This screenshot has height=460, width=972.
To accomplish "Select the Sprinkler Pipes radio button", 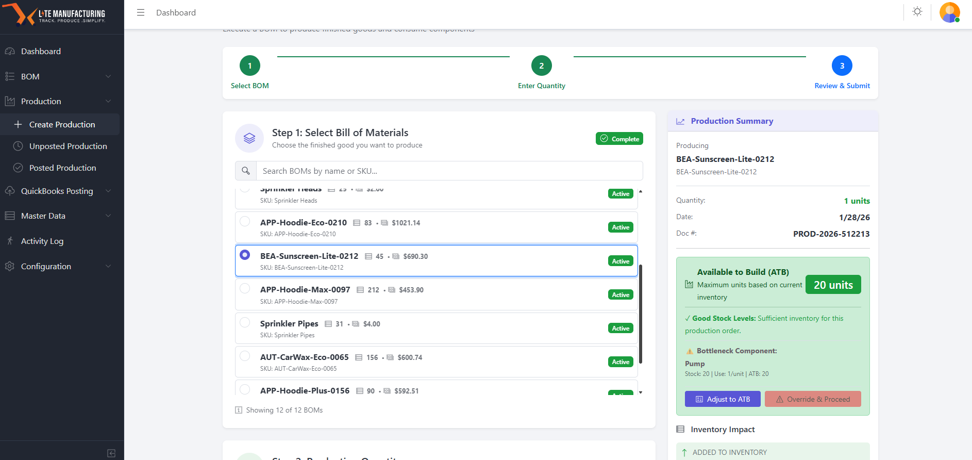I will (245, 322).
